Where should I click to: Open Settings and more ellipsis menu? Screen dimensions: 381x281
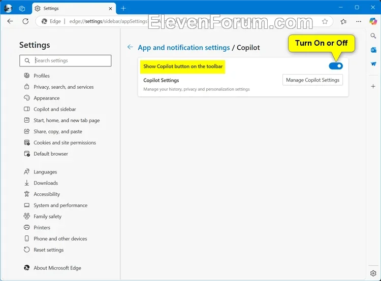[359, 21]
